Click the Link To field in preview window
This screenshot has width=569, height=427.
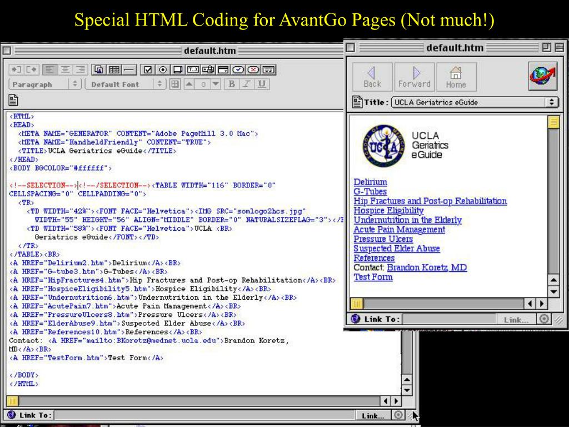coord(449,319)
